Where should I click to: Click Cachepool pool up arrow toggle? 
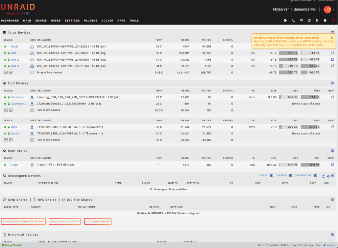11,110
